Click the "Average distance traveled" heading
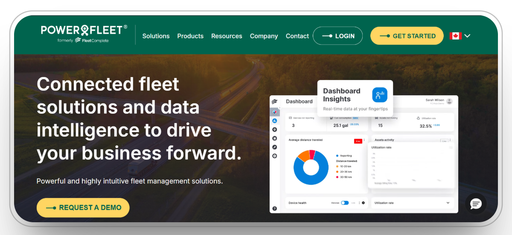512x235 pixels. click(x=305, y=140)
